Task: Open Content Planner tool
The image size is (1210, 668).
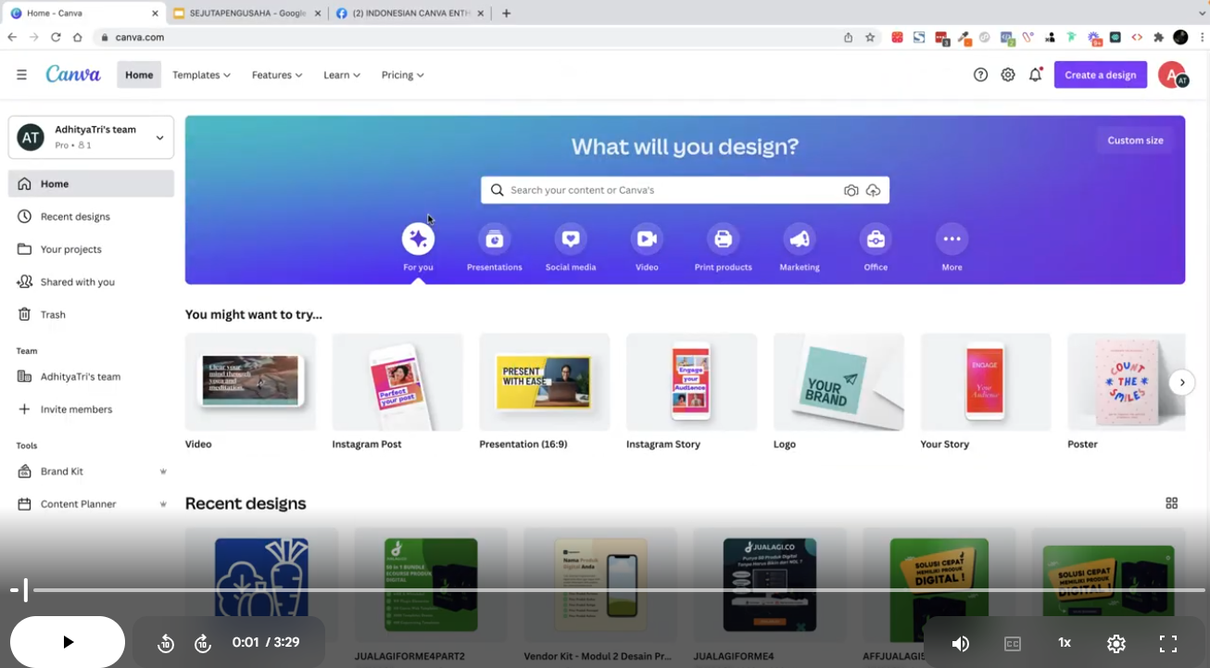Action: (91, 504)
